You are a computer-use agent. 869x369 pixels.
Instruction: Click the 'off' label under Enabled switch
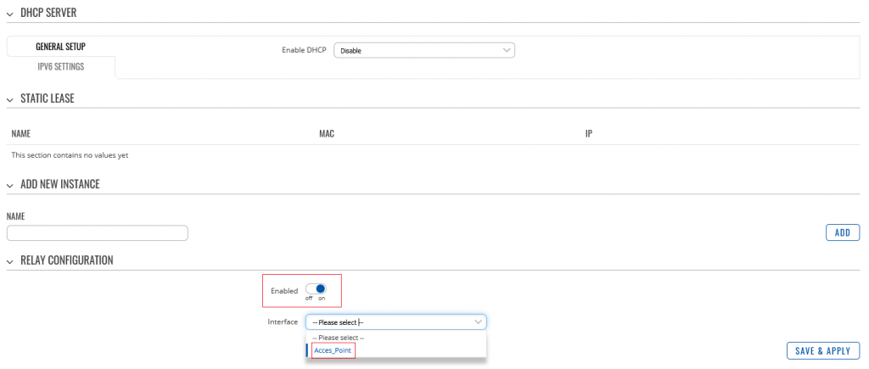pyautogui.click(x=308, y=299)
